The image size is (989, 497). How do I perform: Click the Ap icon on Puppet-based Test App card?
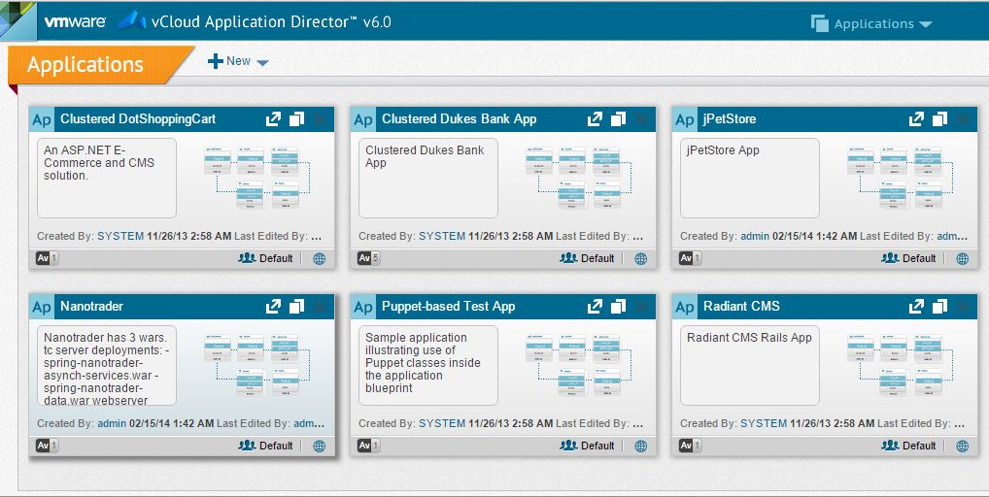tap(363, 307)
